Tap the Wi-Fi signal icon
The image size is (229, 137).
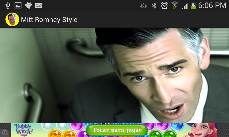175,5
